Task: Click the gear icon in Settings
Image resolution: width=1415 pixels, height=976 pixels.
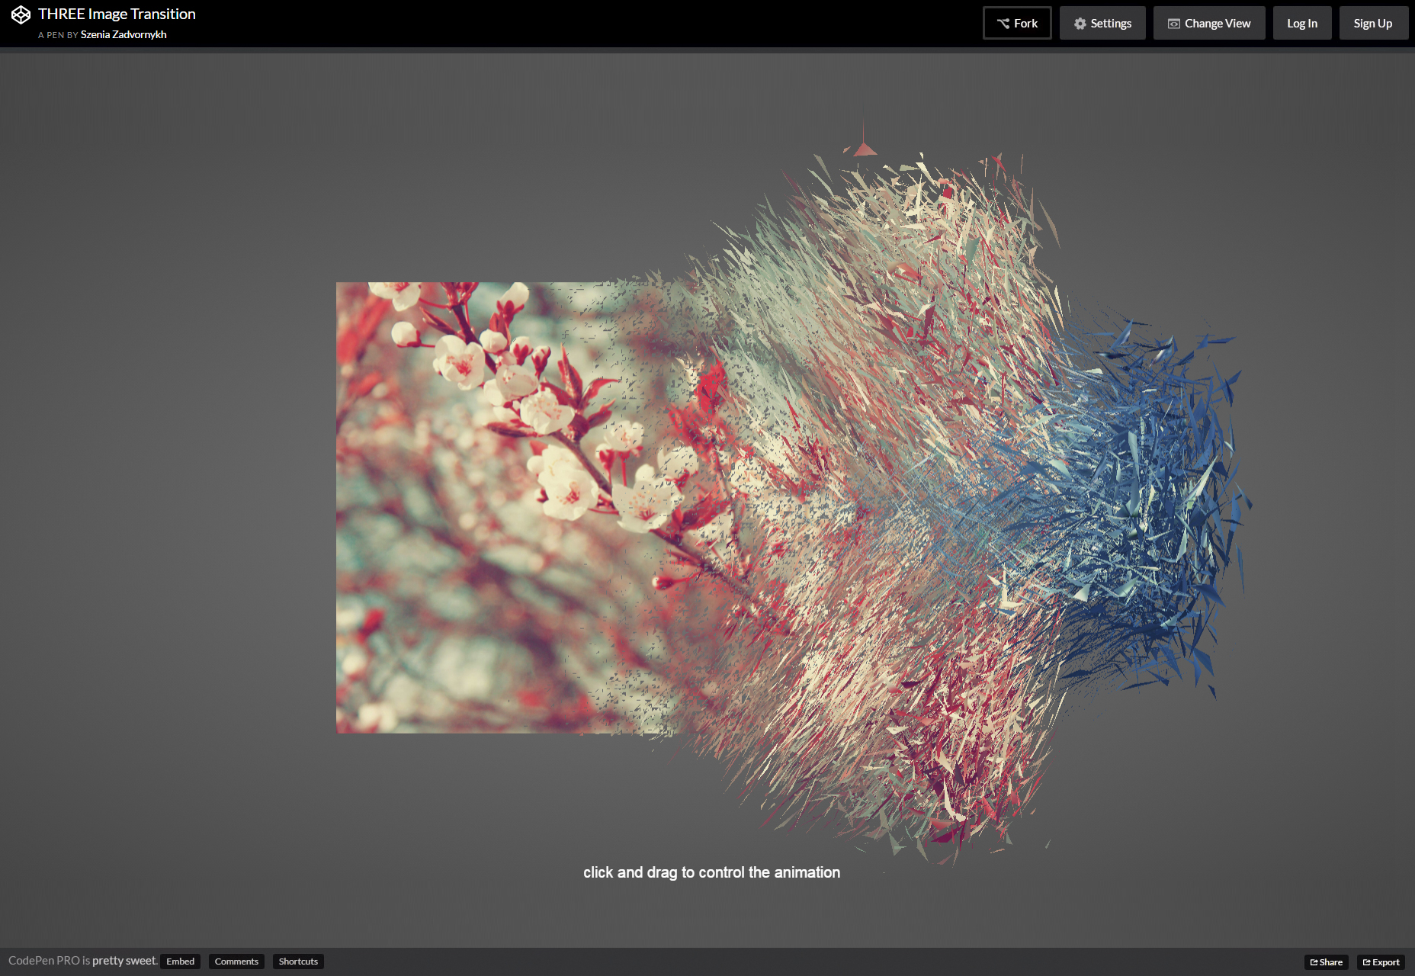Action: (x=1080, y=24)
